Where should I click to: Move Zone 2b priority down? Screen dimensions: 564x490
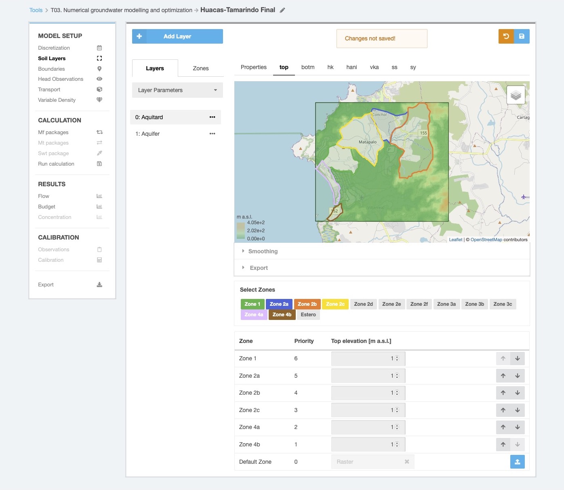click(518, 393)
